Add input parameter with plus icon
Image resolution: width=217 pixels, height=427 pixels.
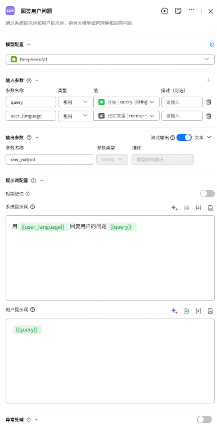coord(209,80)
